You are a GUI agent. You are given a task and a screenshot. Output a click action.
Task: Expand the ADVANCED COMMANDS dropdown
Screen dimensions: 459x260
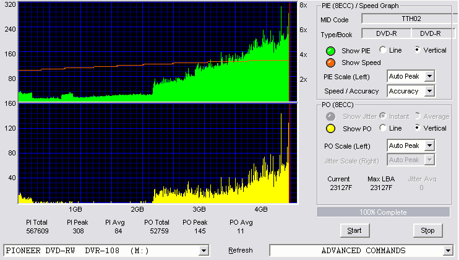coord(448,251)
